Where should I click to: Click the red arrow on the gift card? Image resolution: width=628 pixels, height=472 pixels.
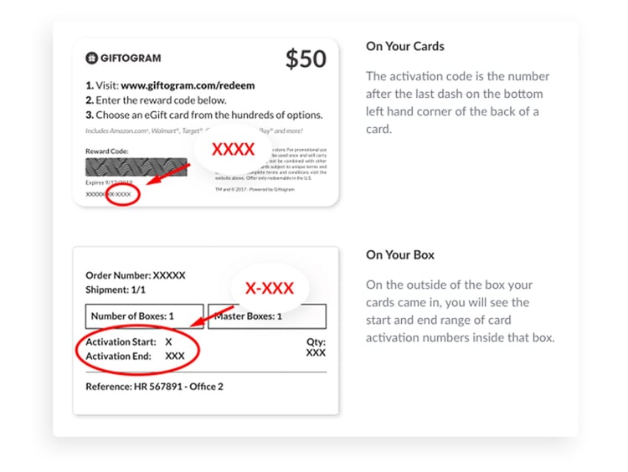click(167, 174)
